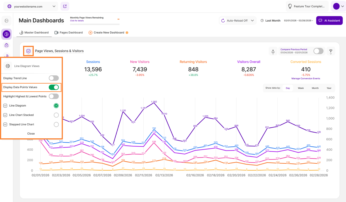The image size is (346, 202).
Task: Expand the left sidebar arrow icon
Action: tap(6, 21)
